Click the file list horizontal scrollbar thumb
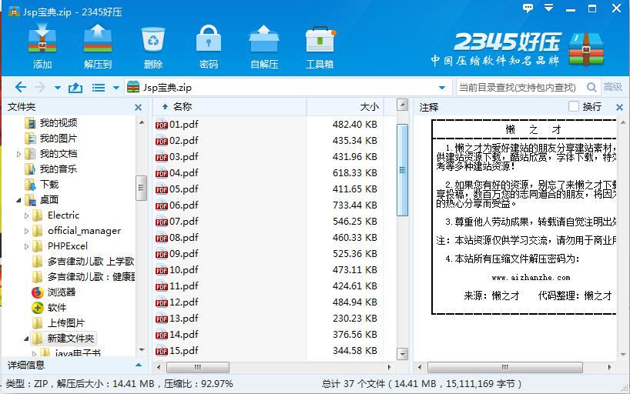The image size is (630, 394). point(198,367)
